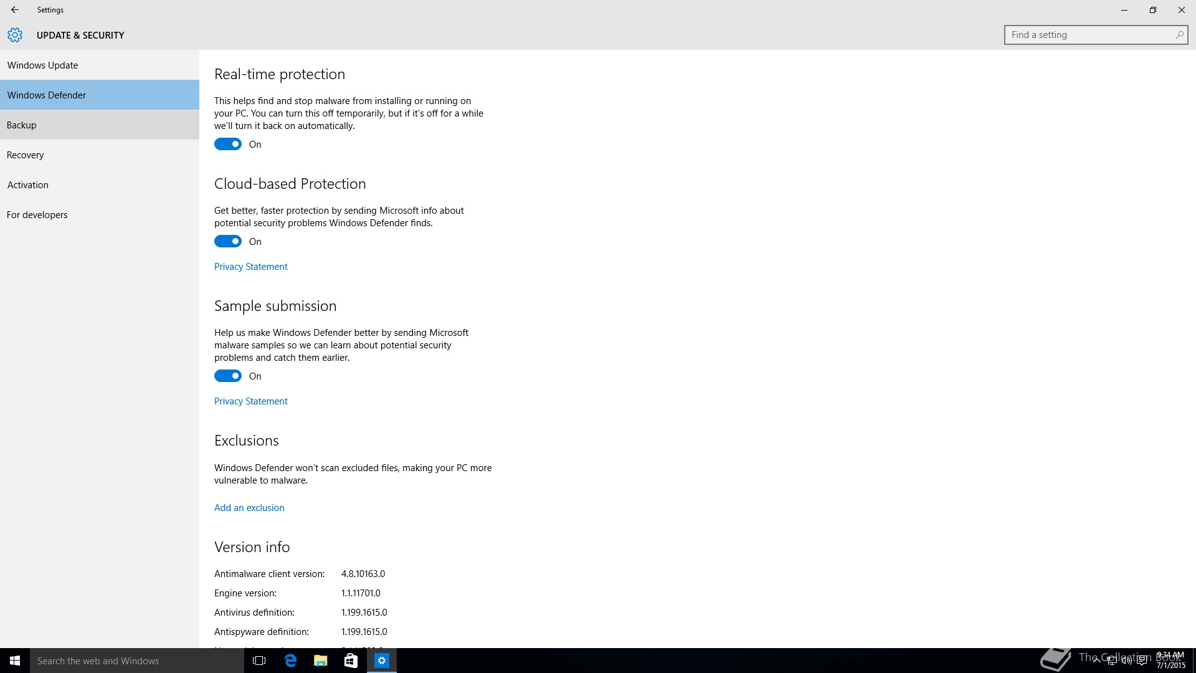Screen dimensions: 1196x673
Task: Open Task View from the taskbar
Action: (x=259, y=661)
